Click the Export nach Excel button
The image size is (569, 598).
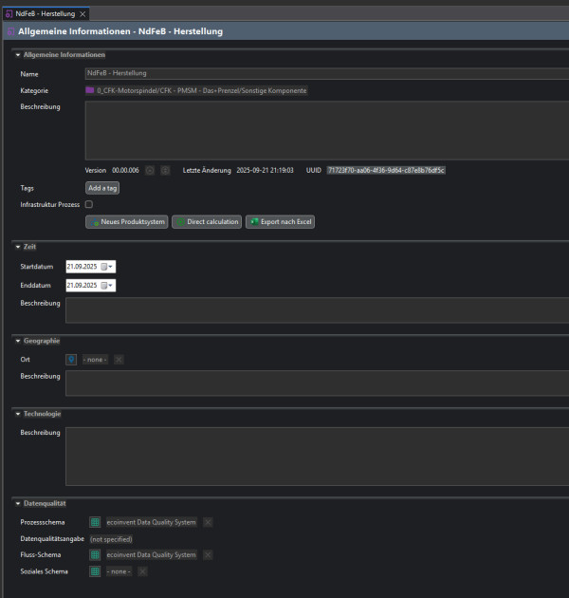pos(280,221)
